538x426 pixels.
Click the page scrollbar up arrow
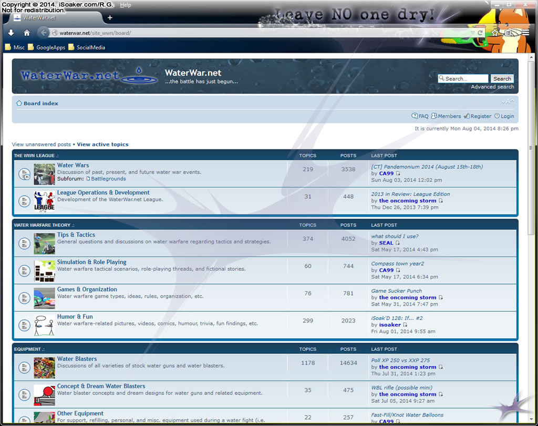tap(531, 57)
